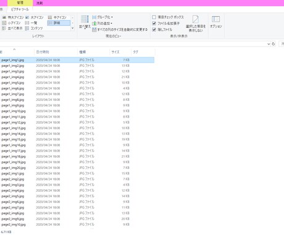Select file page2_img7.jpg
The width and height of the screenshot is (284, 235).
coord(77,207)
